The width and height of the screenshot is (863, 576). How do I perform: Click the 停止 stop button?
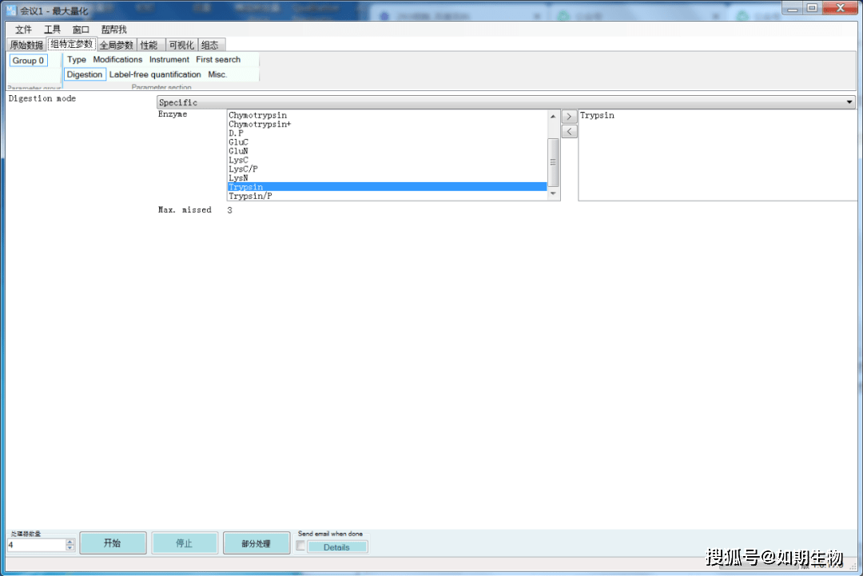click(185, 543)
